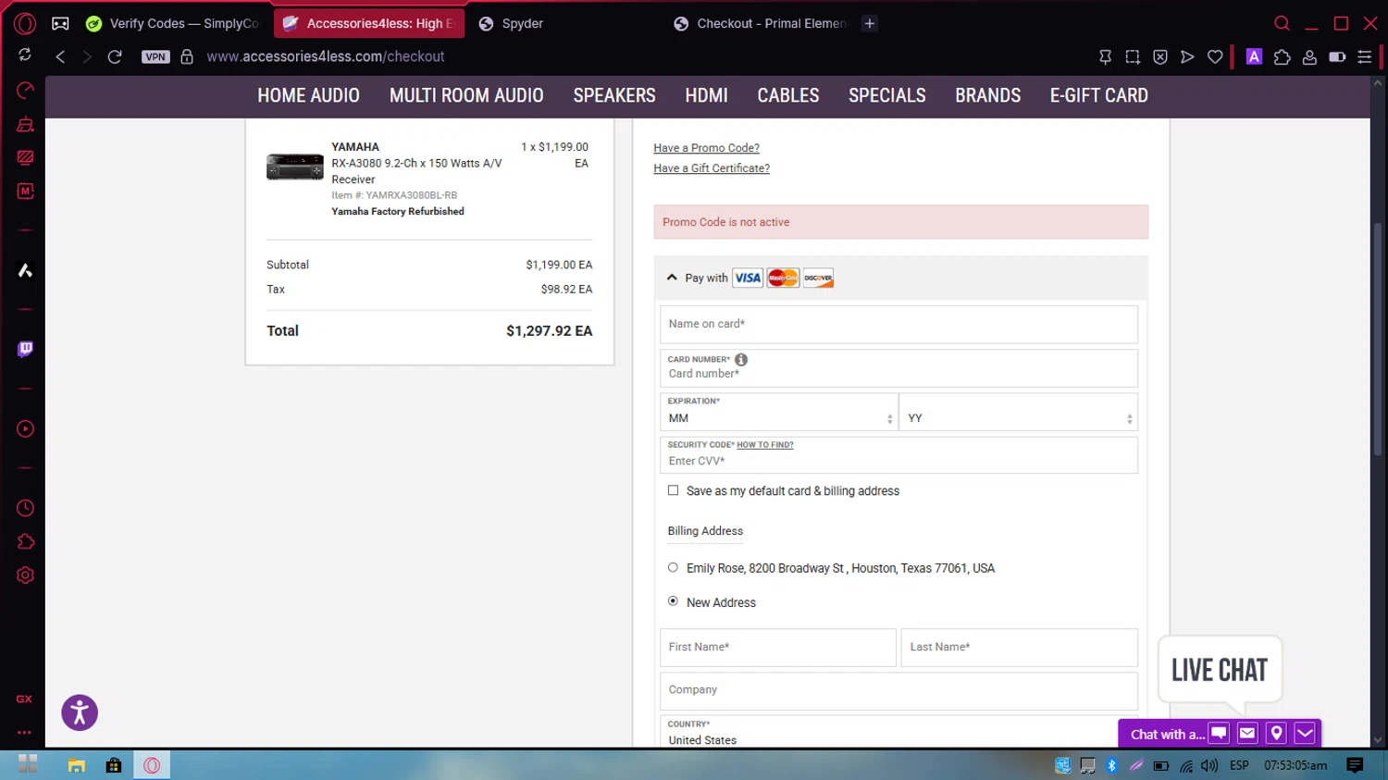This screenshot has width=1388, height=780.
Task: Switch to the Accessories4less tab
Action: pyautogui.click(x=369, y=23)
